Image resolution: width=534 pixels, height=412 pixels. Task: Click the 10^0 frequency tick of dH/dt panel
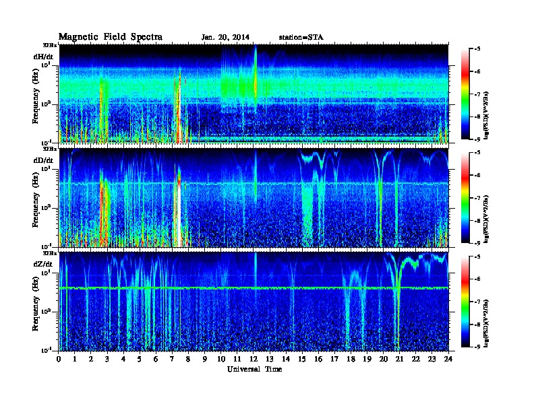pyautogui.click(x=47, y=104)
